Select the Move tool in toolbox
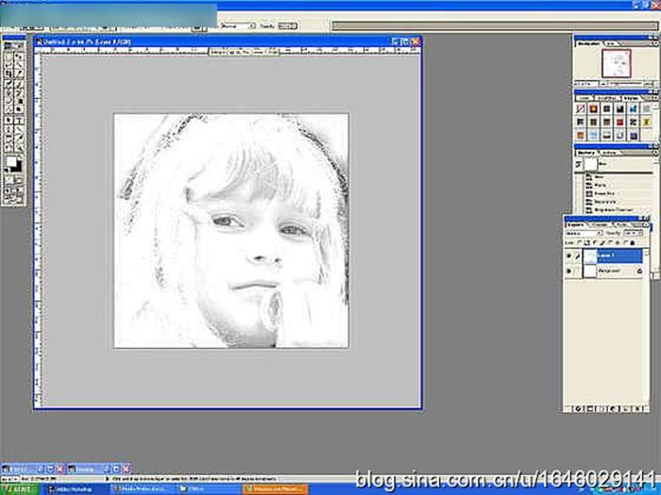Viewport: 661px width, 495px height. pyautogui.click(x=19, y=57)
